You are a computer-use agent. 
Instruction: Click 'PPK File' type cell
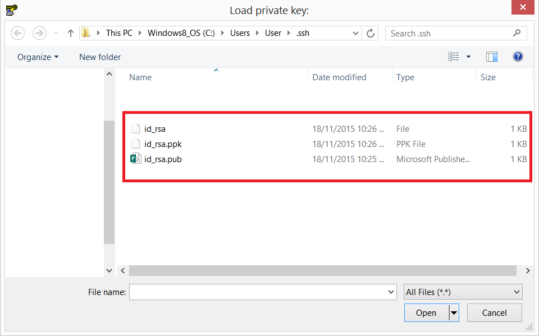[x=411, y=144]
